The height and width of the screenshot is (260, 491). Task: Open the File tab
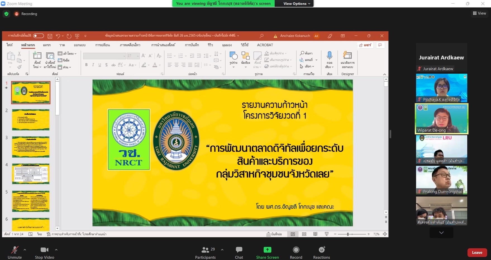[10, 45]
